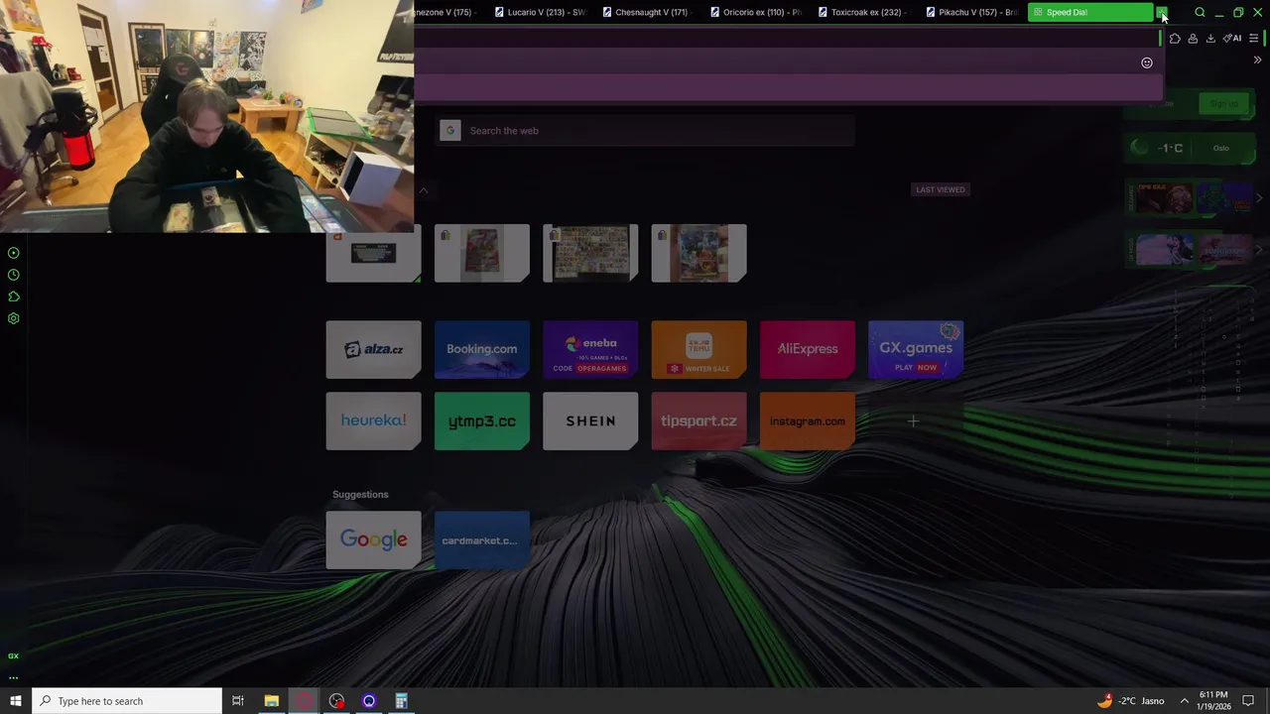Open the Downloads arrow icon
This screenshot has width=1270, height=714.
click(1210, 38)
